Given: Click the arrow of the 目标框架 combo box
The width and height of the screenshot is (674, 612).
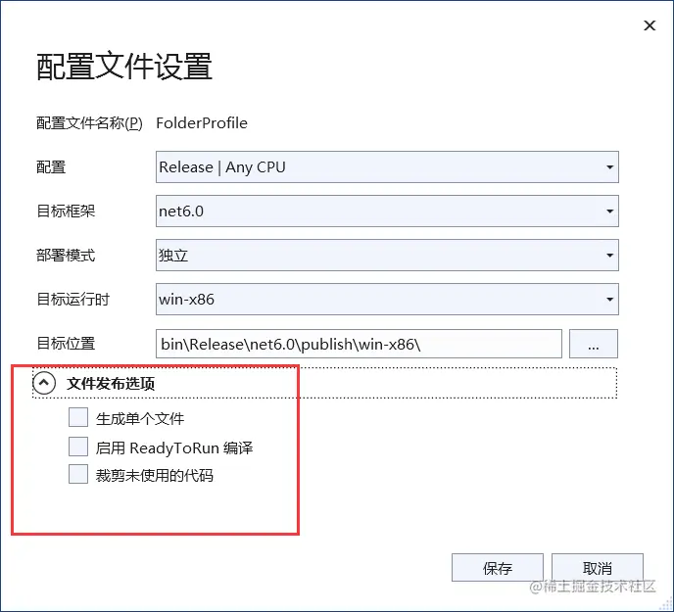Looking at the screenshot, I should 609,211.
